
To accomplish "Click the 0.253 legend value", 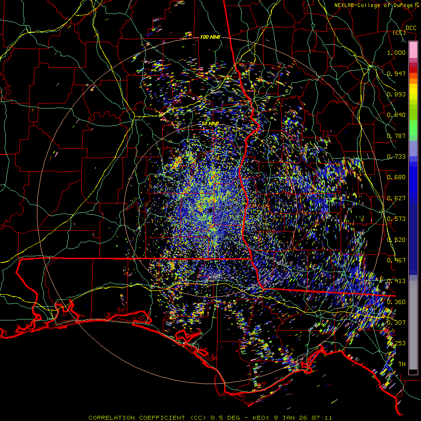I will click(396, 343).
